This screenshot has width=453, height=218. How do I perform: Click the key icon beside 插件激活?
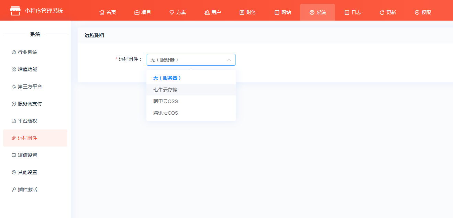click(14, 190)
